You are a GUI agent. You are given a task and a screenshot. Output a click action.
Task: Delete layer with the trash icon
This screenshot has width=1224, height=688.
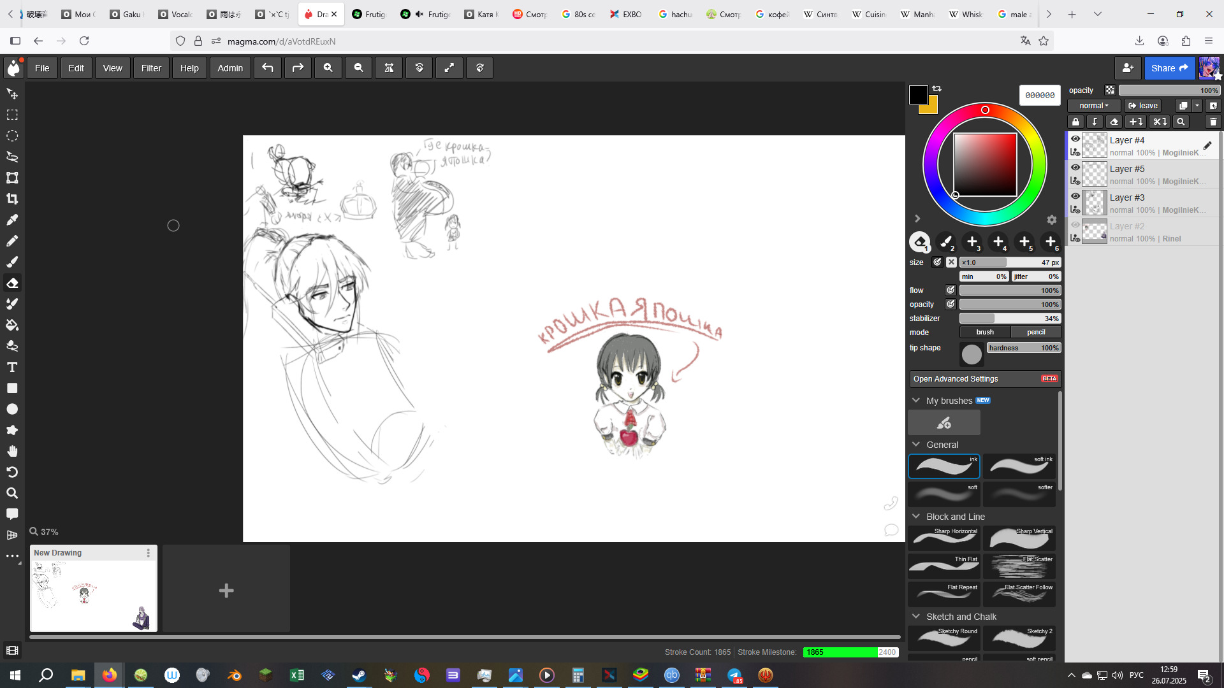click(1213, 122)
